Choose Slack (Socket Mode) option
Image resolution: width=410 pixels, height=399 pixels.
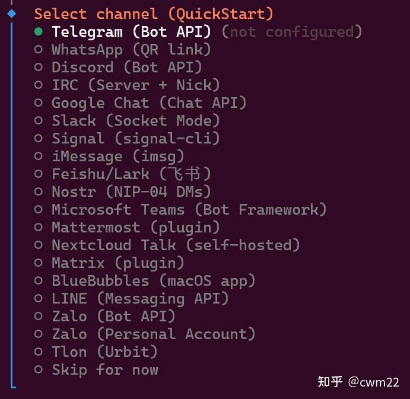[x=135, y=121]
